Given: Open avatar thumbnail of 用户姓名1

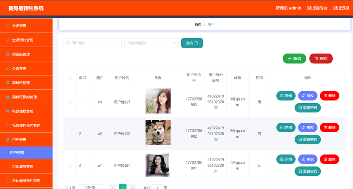Looking at the screenshot, I should point(158,165).
